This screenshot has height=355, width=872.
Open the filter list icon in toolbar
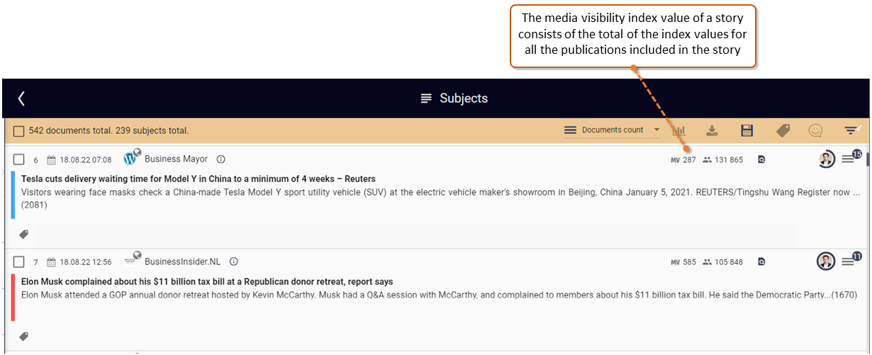click(x=851, y=130)
